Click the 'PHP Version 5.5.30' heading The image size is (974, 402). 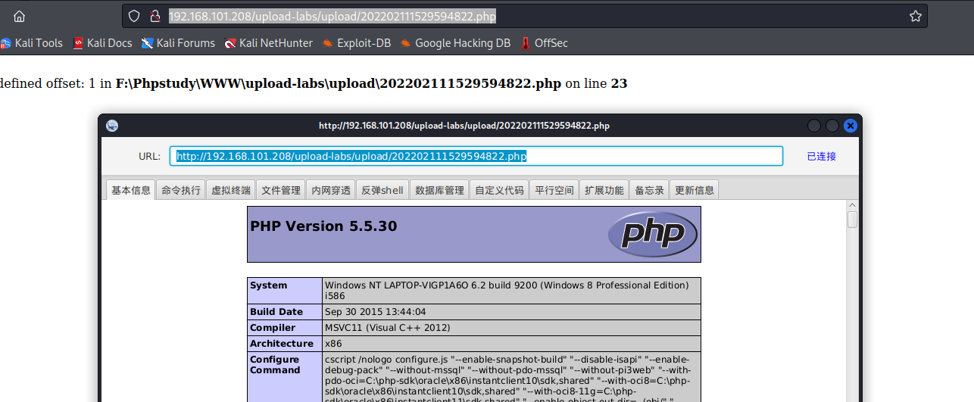[323, 226]
